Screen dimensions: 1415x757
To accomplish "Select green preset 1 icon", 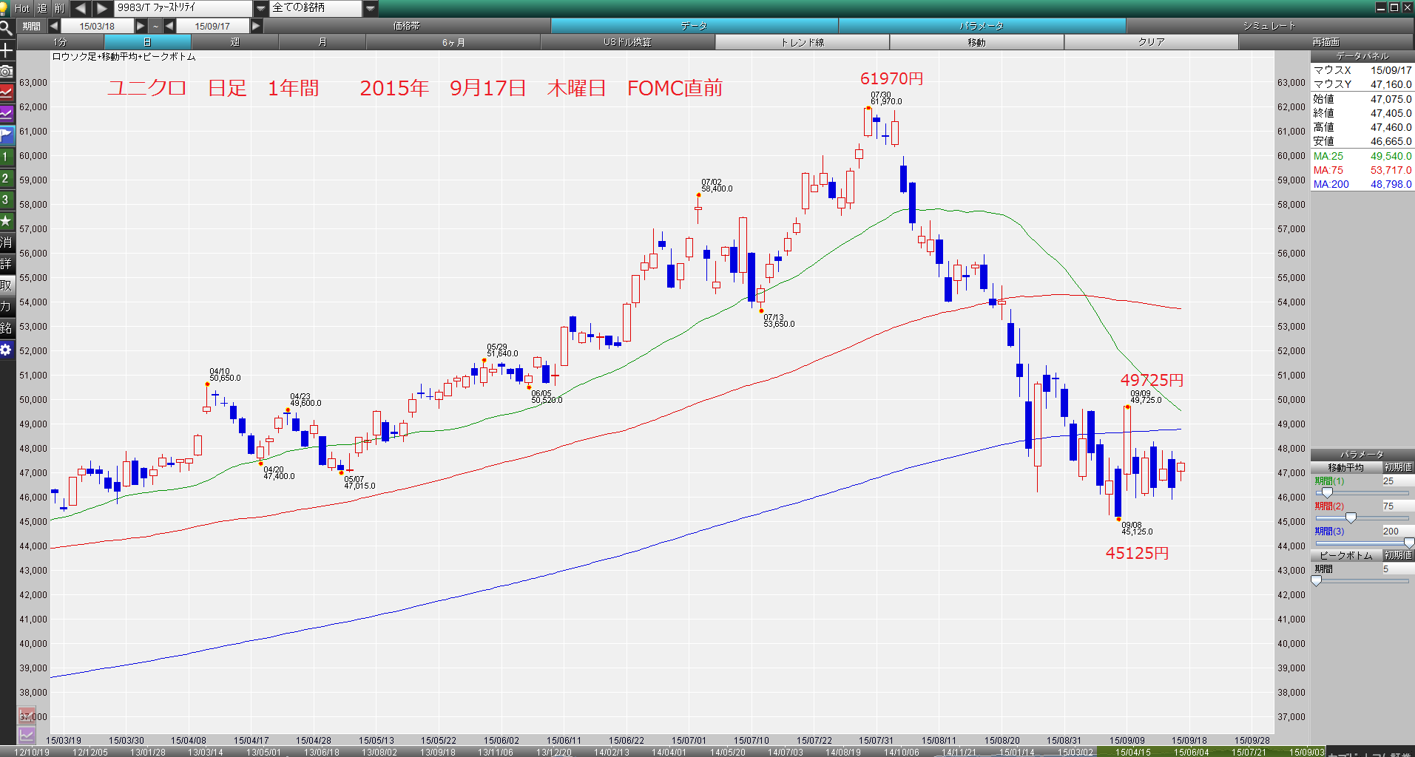I will pos(7,157).
